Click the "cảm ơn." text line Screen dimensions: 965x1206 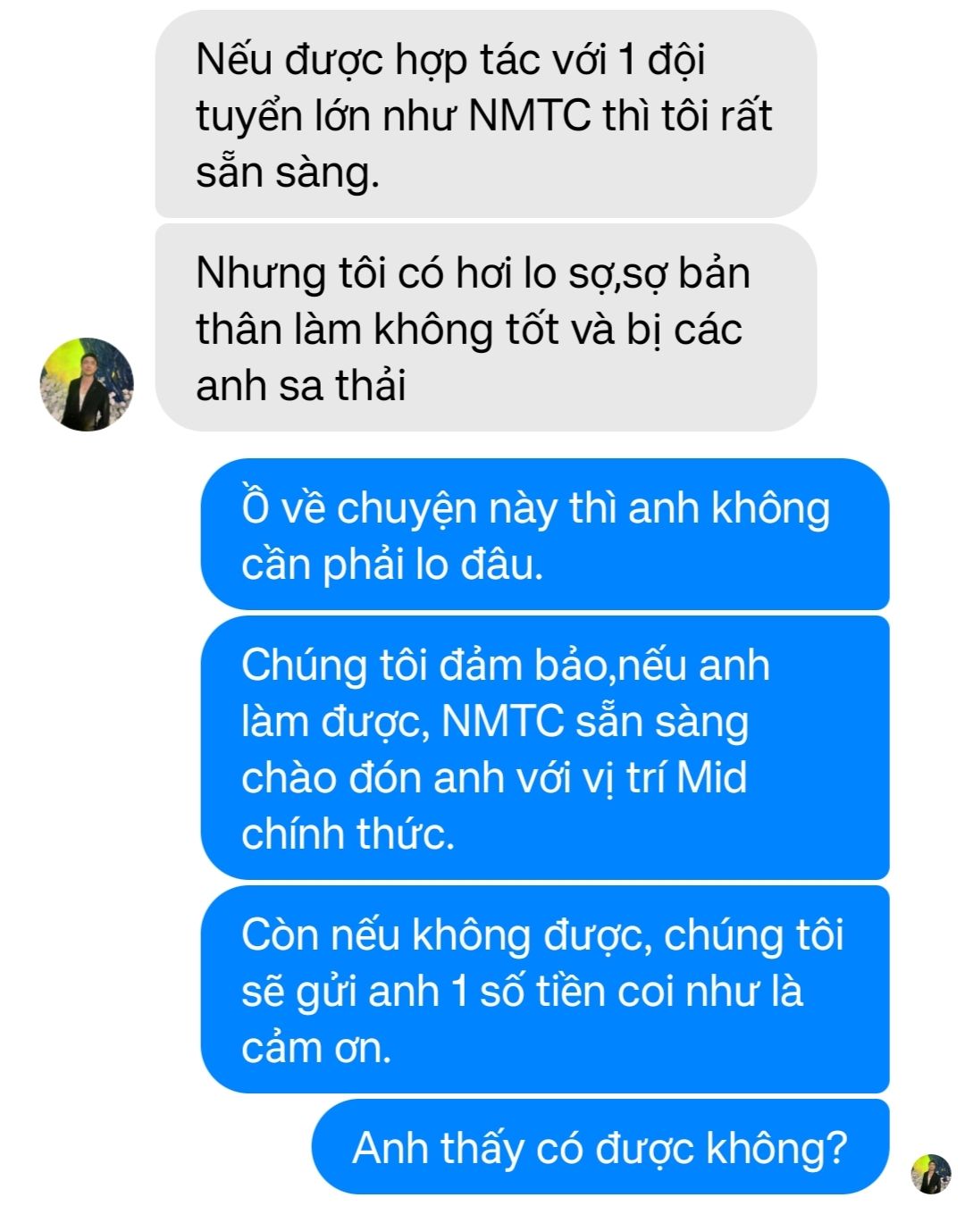[x=316, y=1047]
